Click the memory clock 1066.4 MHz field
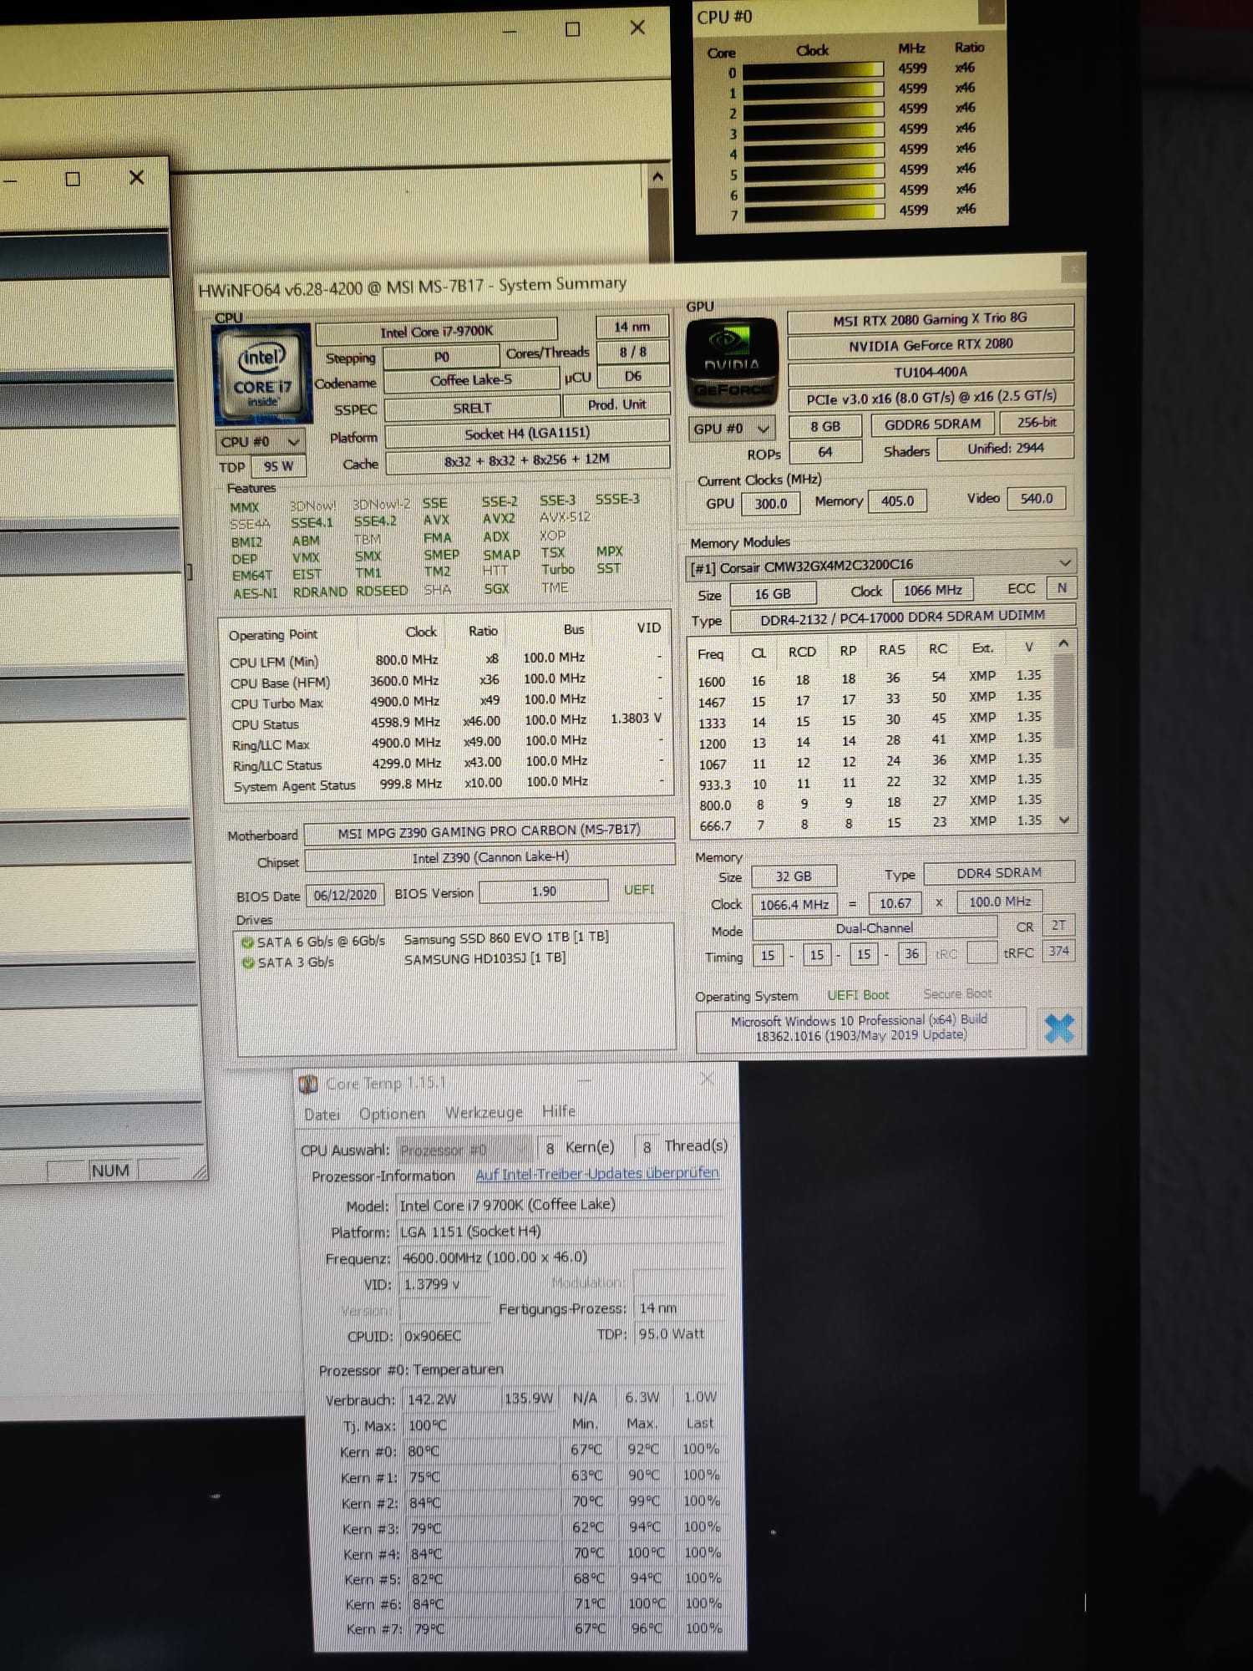Image resolution: width=1253 pixels, height=1671 pixels. [794, 904]
